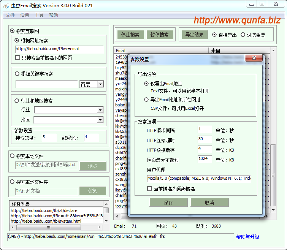Image resolution: width=287 pixels, height=250 pixels.
Task: Select 仅导出Email地址 export option
Action: pos(147,84)
